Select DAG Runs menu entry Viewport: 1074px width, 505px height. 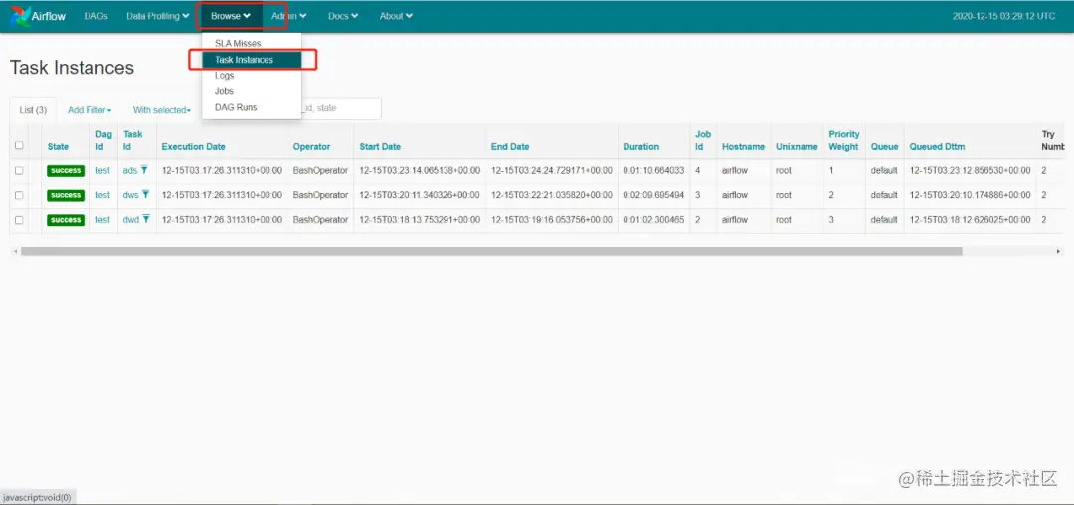(252, 107)
